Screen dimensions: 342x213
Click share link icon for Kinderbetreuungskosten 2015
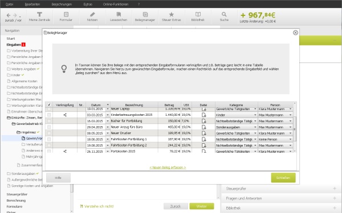tap(65, 115)
